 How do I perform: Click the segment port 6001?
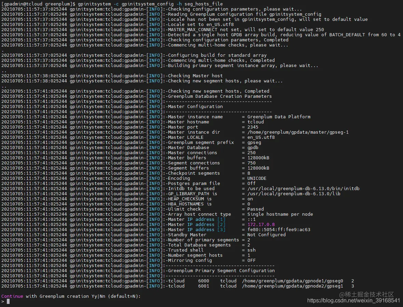point(204,286)
